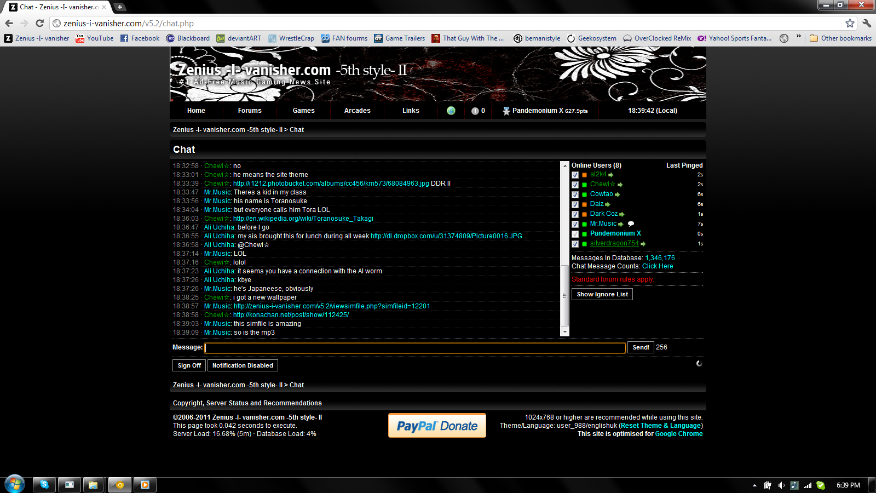
Task: Toggle the checkbox for Daiz
Action: pyautogui.click(x=575, y=205)
